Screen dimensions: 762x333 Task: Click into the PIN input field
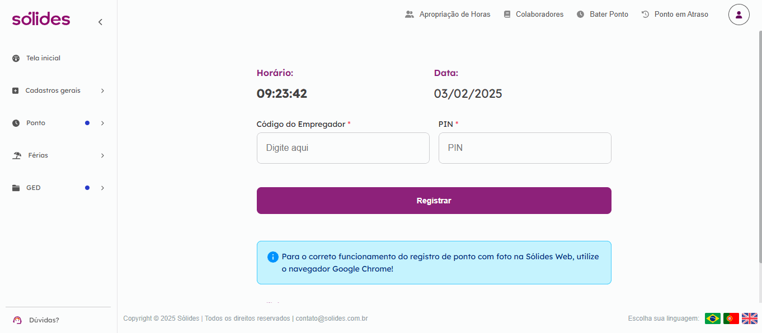coord(525,148)
